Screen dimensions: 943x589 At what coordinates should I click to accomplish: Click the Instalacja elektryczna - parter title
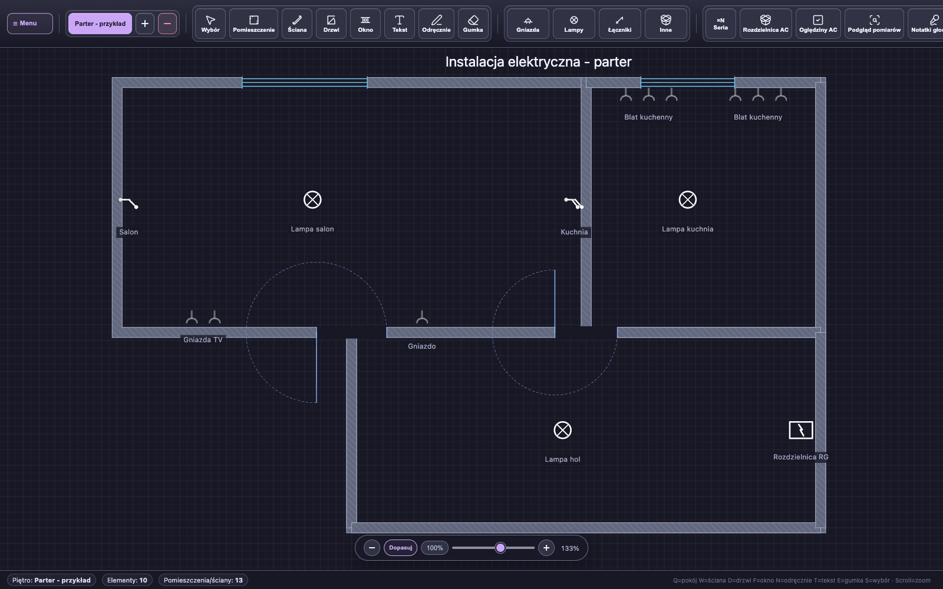tap(538, 62)
